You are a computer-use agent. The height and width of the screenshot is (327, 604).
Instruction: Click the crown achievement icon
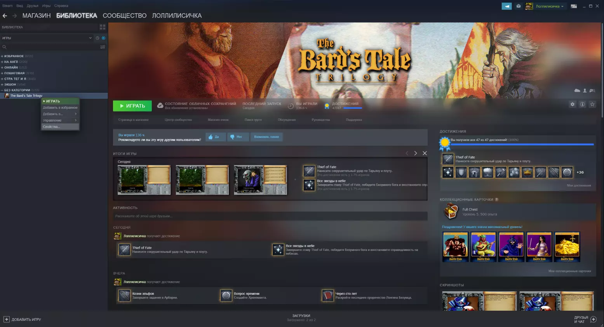pyautogui.click(x=527, y=172)
